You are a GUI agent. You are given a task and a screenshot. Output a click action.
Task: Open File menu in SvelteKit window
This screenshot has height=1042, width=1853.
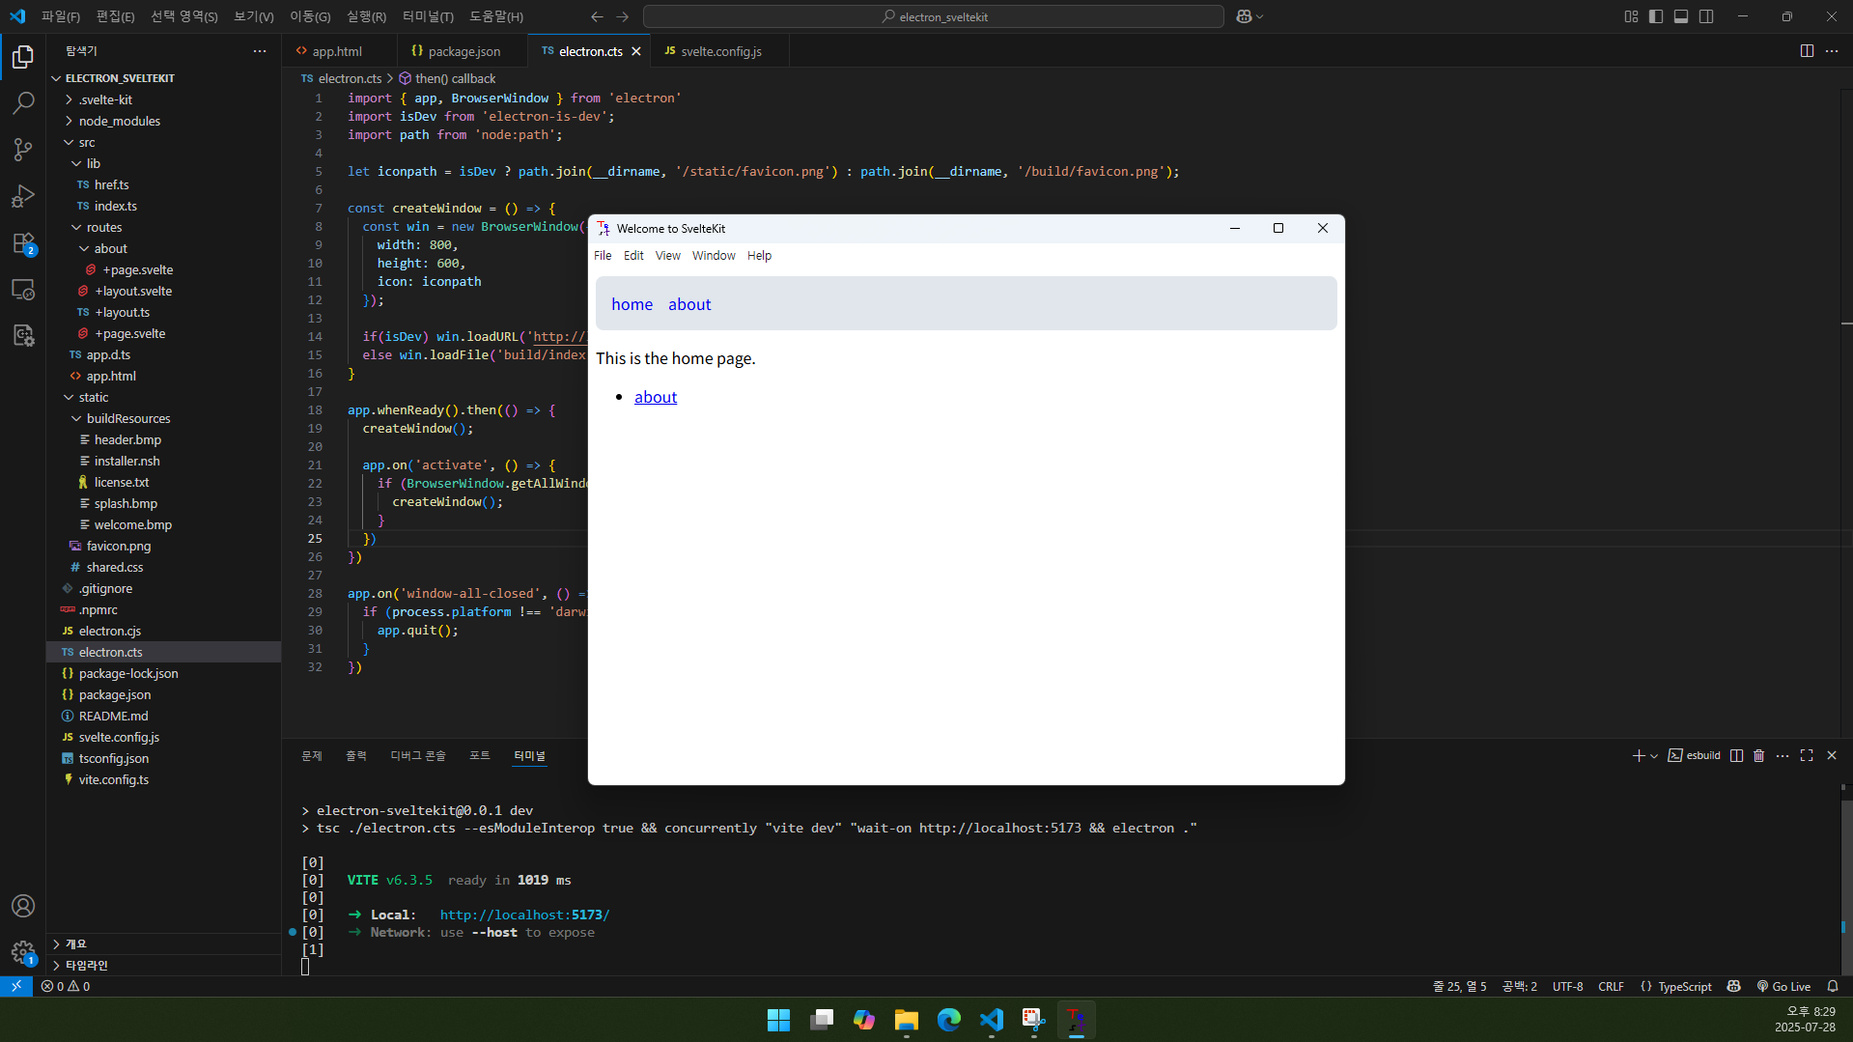point(603,256)
